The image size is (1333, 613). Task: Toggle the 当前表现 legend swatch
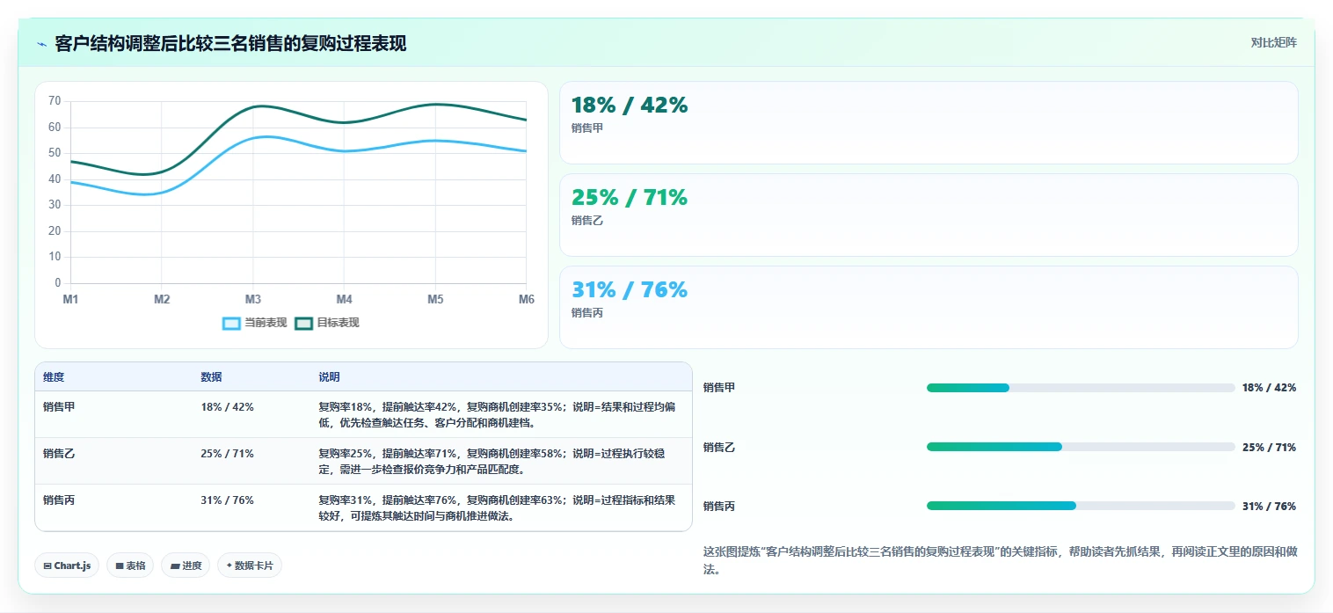click(x=231, y=323)
